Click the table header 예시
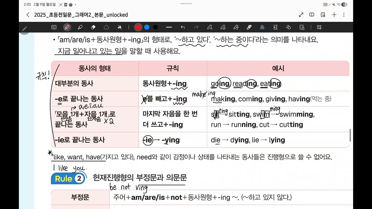372x209 pixels. [278, 69]
